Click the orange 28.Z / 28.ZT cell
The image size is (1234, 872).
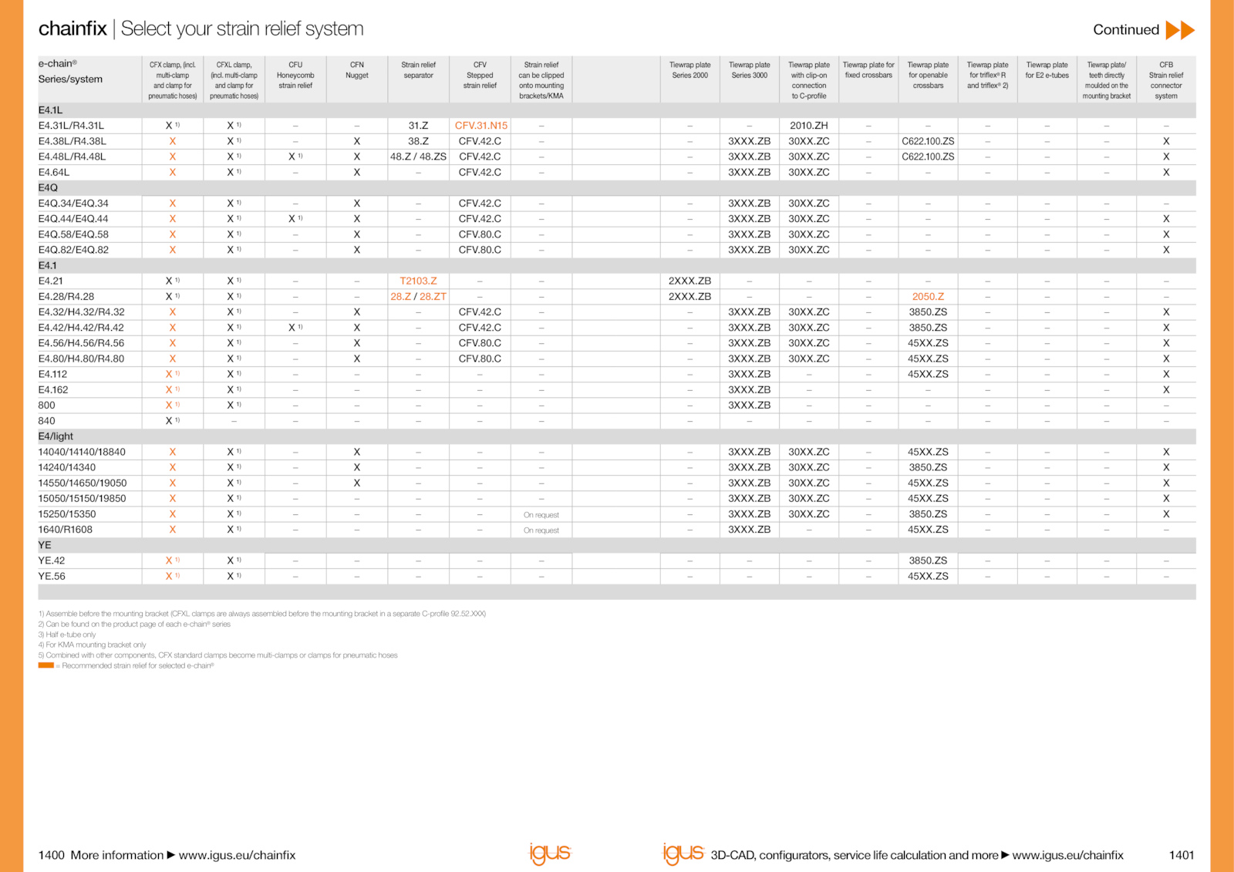pos(418,297)
